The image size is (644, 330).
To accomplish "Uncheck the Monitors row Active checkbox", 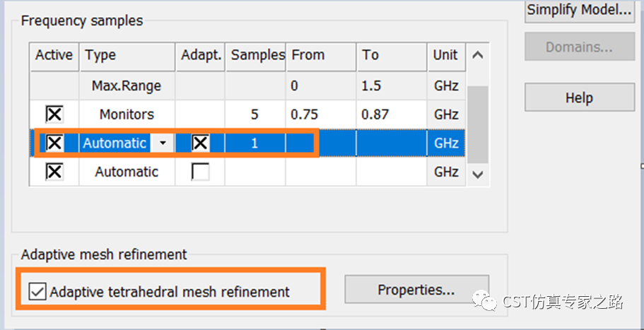I will 54,114.
